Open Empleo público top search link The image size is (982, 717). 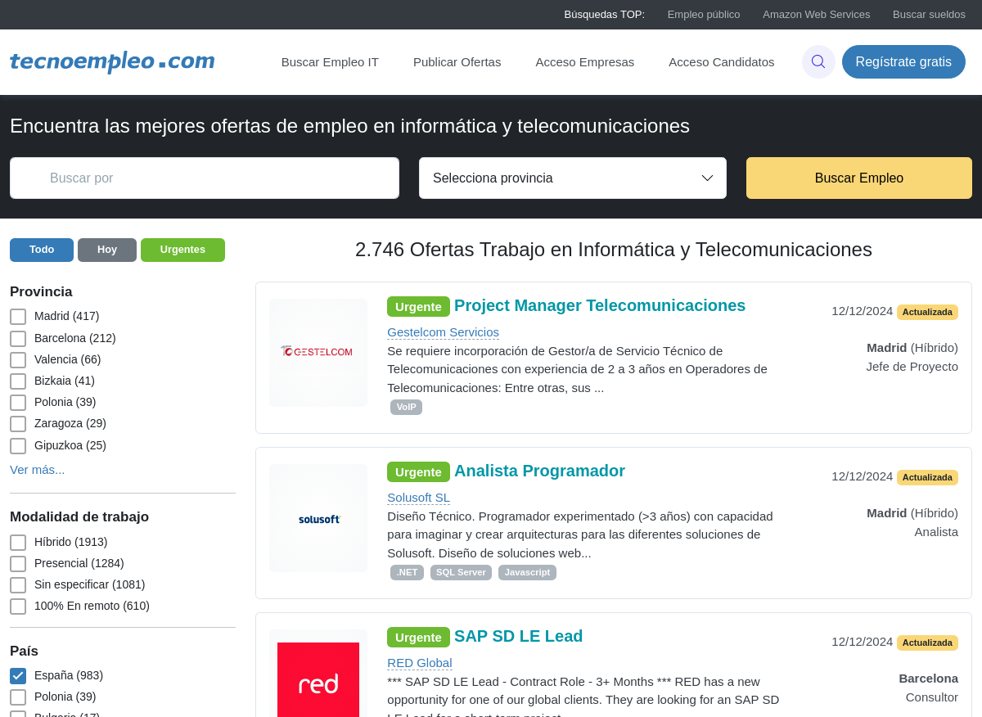pos(704,15)
